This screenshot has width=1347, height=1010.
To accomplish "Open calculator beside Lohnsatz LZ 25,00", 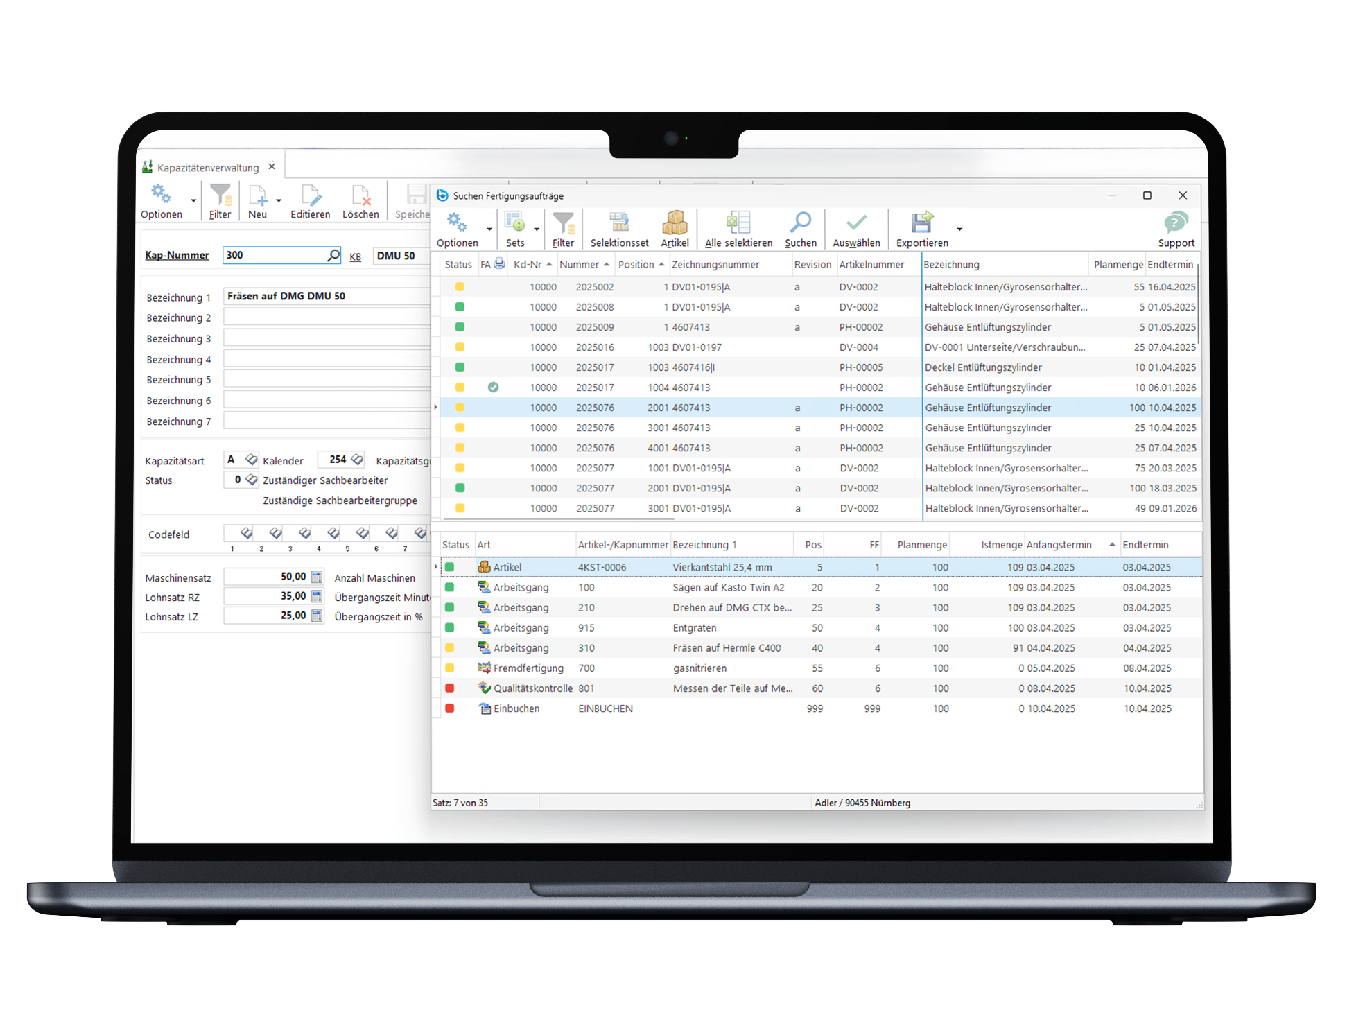I will (x=317, y=616).
